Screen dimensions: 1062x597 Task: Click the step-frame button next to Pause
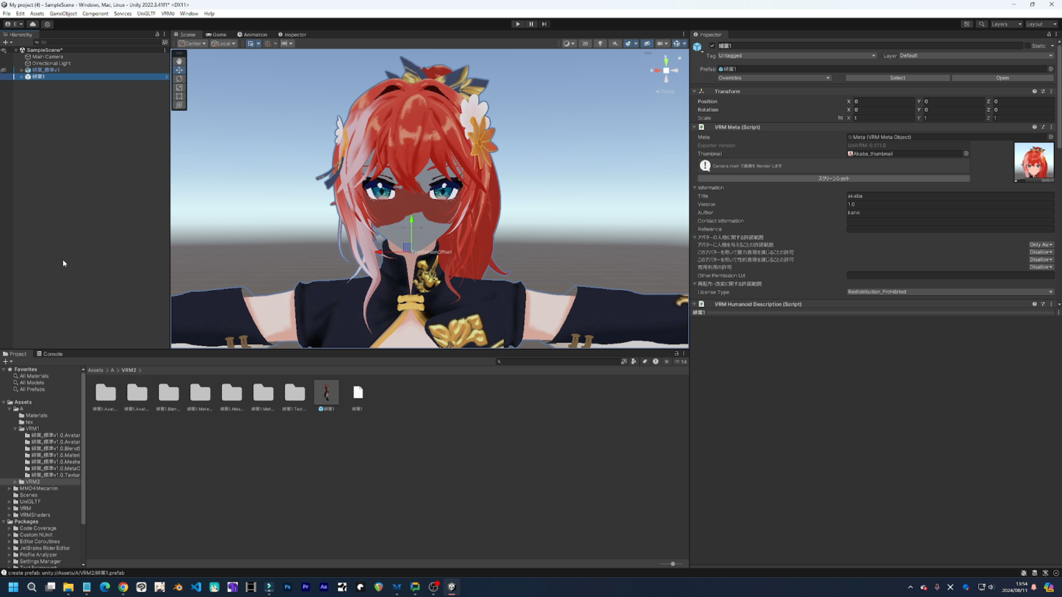(x=544, y=23)
